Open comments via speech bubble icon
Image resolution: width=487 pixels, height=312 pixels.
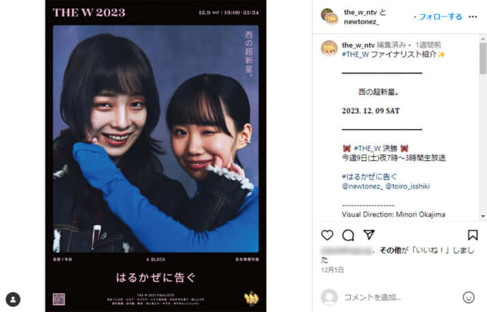pyautogui.click(x=348, y=236)
